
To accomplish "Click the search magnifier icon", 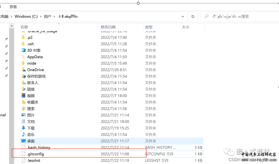I will (206, 16).
